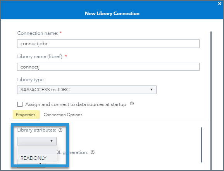Switch to the Connection Options tab
This screenshot has height=171, width=224.
tap(63, 115)
